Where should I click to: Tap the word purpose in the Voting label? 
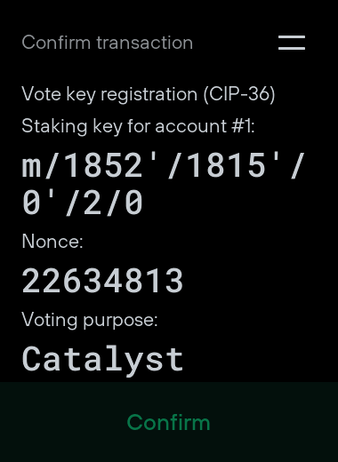click(120, 322)
